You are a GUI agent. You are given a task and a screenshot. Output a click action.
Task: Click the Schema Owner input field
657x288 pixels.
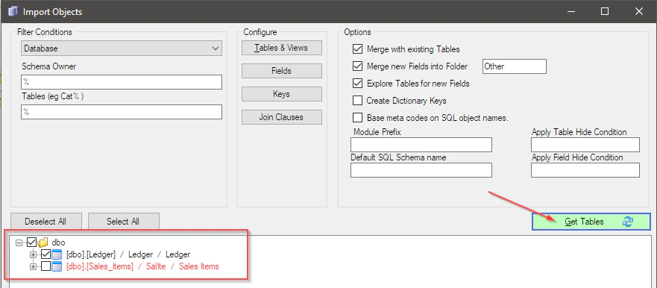point(121,82)
